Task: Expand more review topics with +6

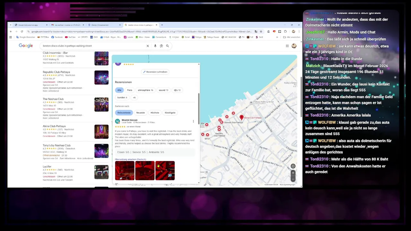Action: click(134, 98)
